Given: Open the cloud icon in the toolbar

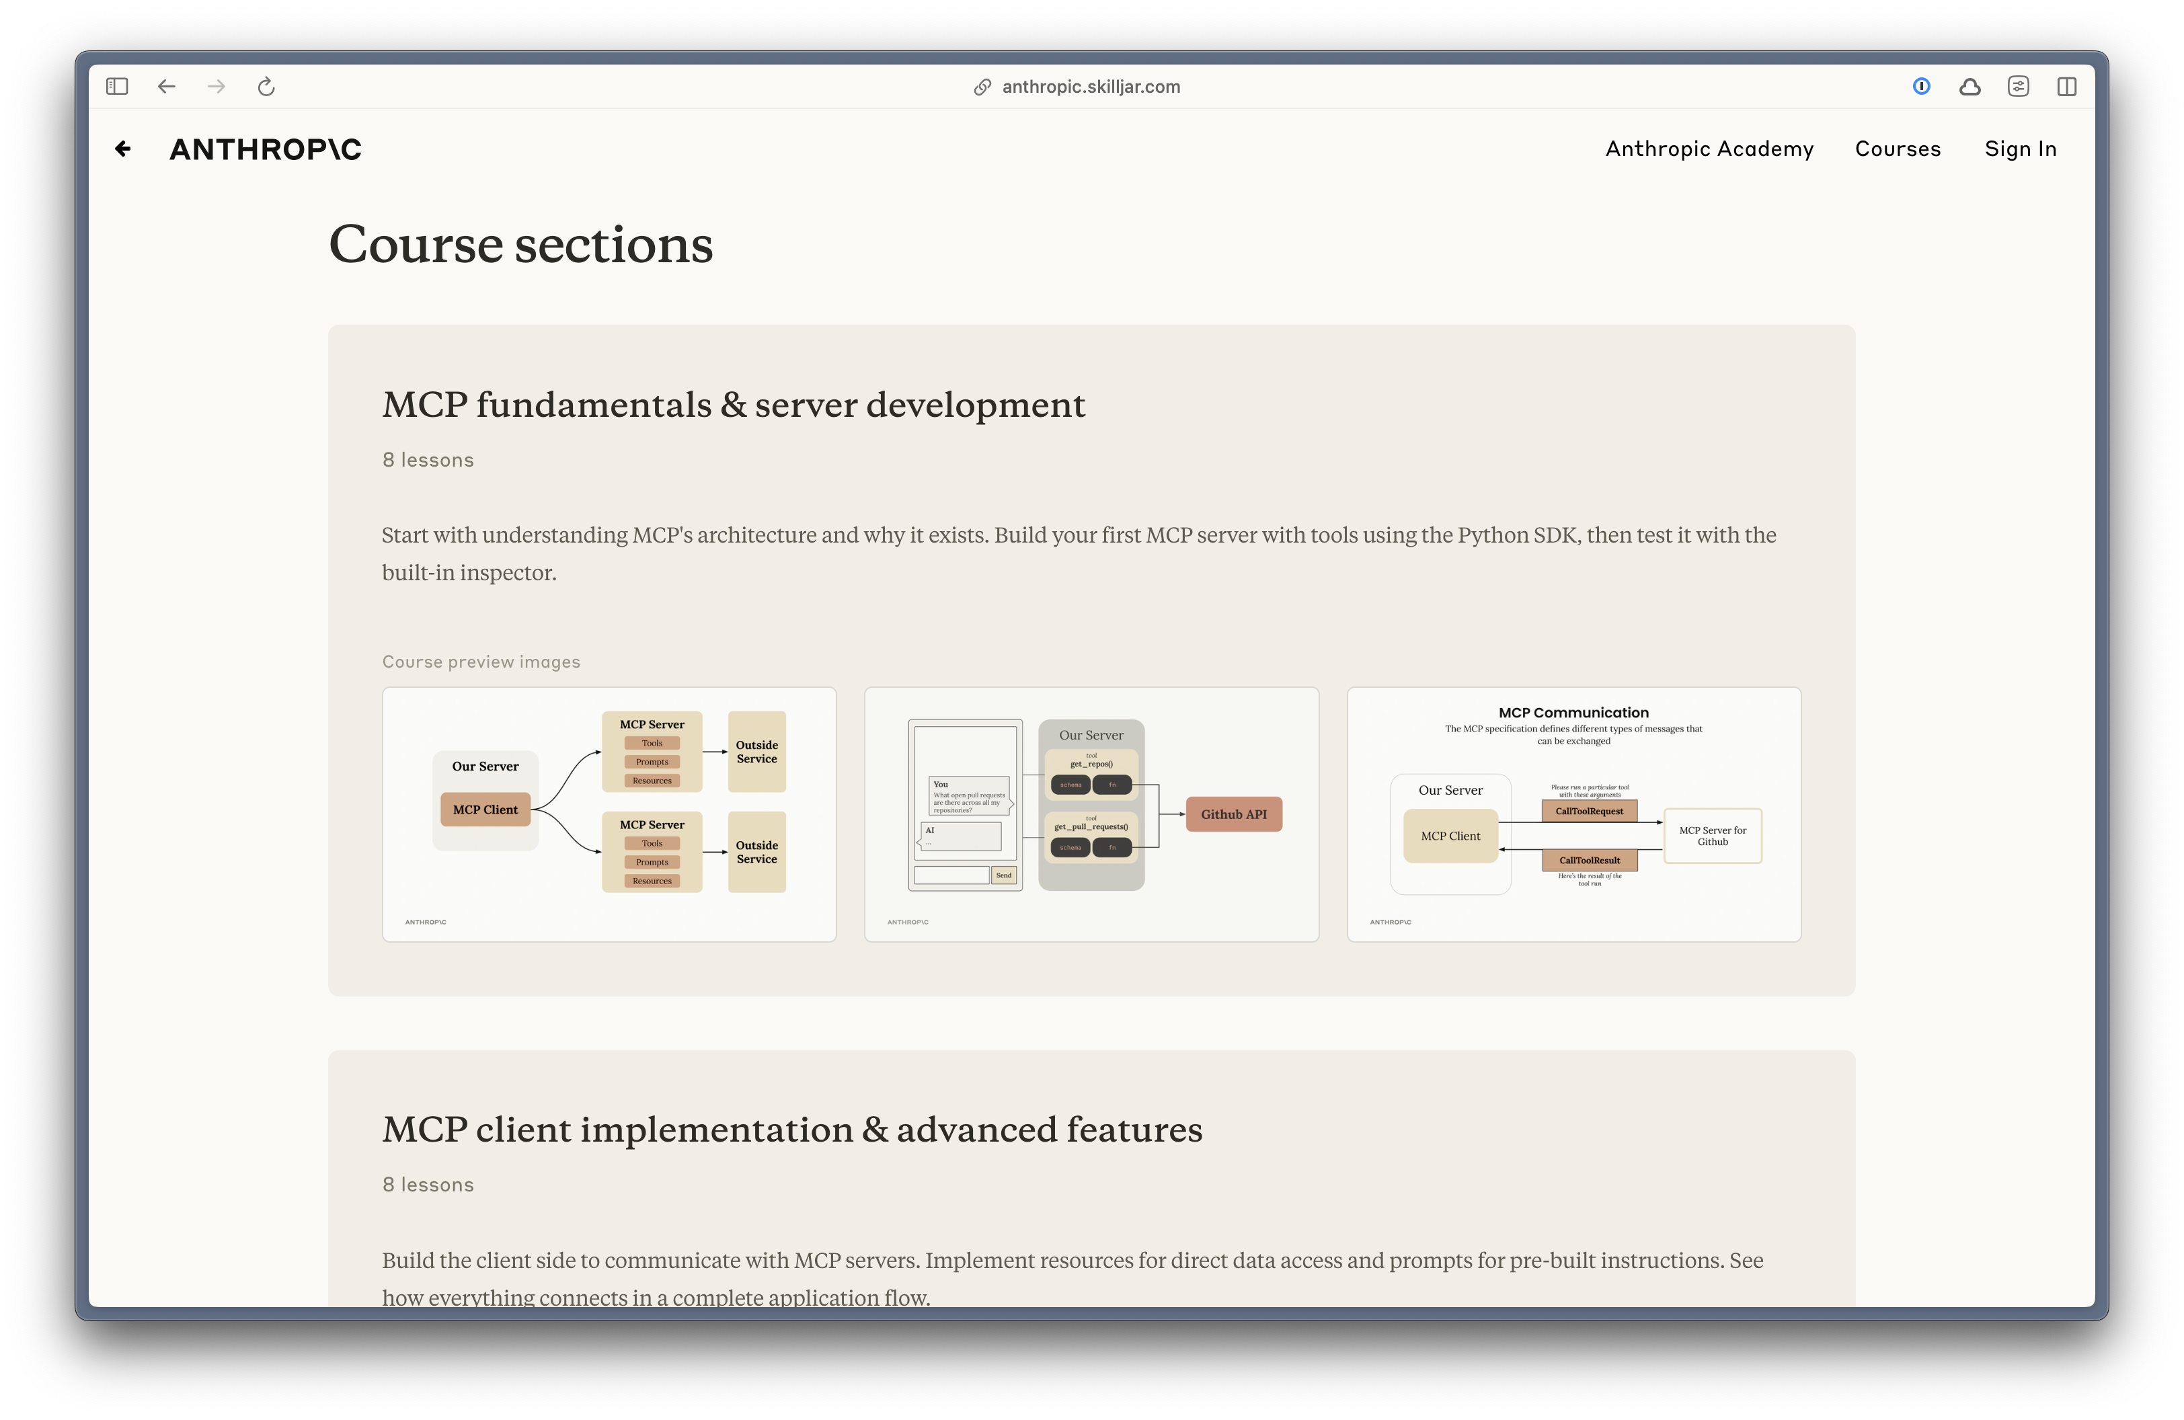Looking at the screenshot, I should coord(1969,86).
